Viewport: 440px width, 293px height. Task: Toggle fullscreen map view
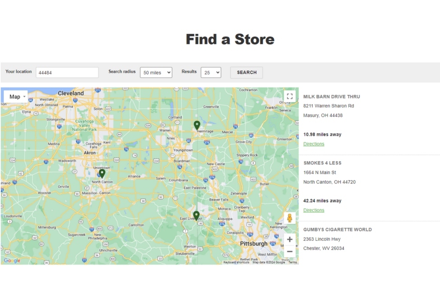pos(289,96)
